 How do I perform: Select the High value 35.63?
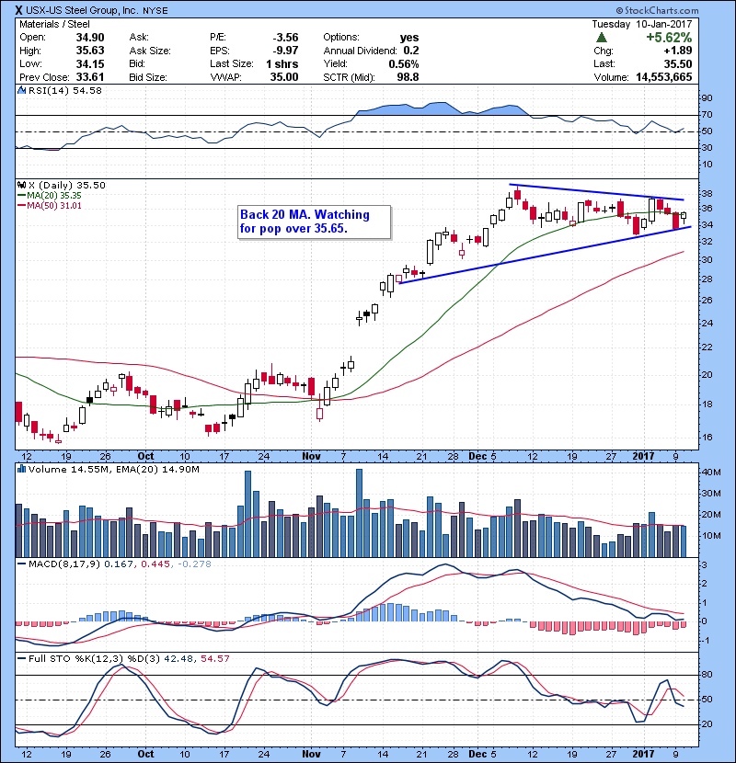[x=90, y=51]
